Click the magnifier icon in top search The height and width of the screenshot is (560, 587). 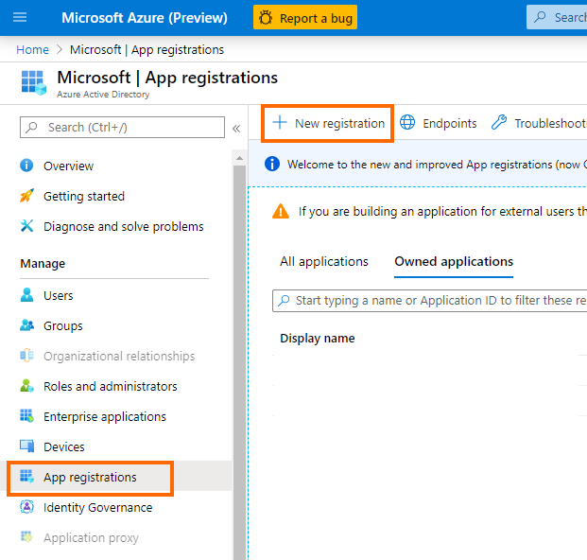tap(540, 17)
